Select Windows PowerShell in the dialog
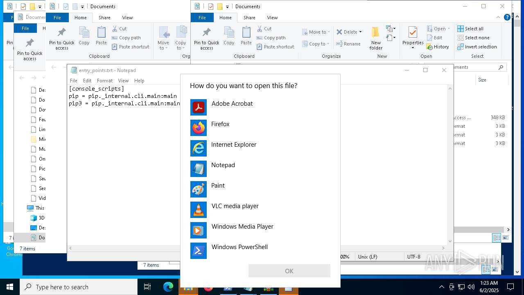Image resolution: width=524 pixels, height=295 pixels. tap(260, 251)
